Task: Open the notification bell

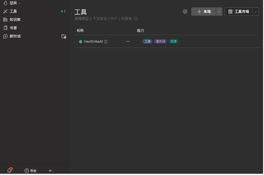Action: point(9,171)
